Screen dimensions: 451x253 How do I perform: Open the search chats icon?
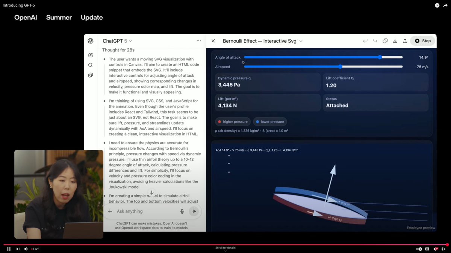(91, 65)
